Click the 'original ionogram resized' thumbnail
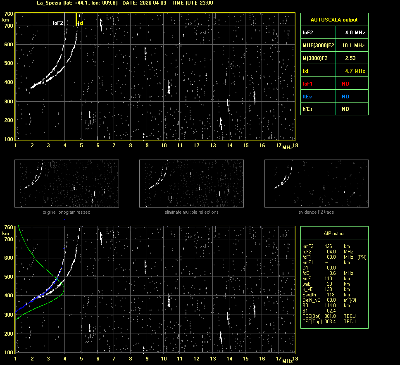The width and height of the screenshot is (400, 365). [x=67, y=184]
